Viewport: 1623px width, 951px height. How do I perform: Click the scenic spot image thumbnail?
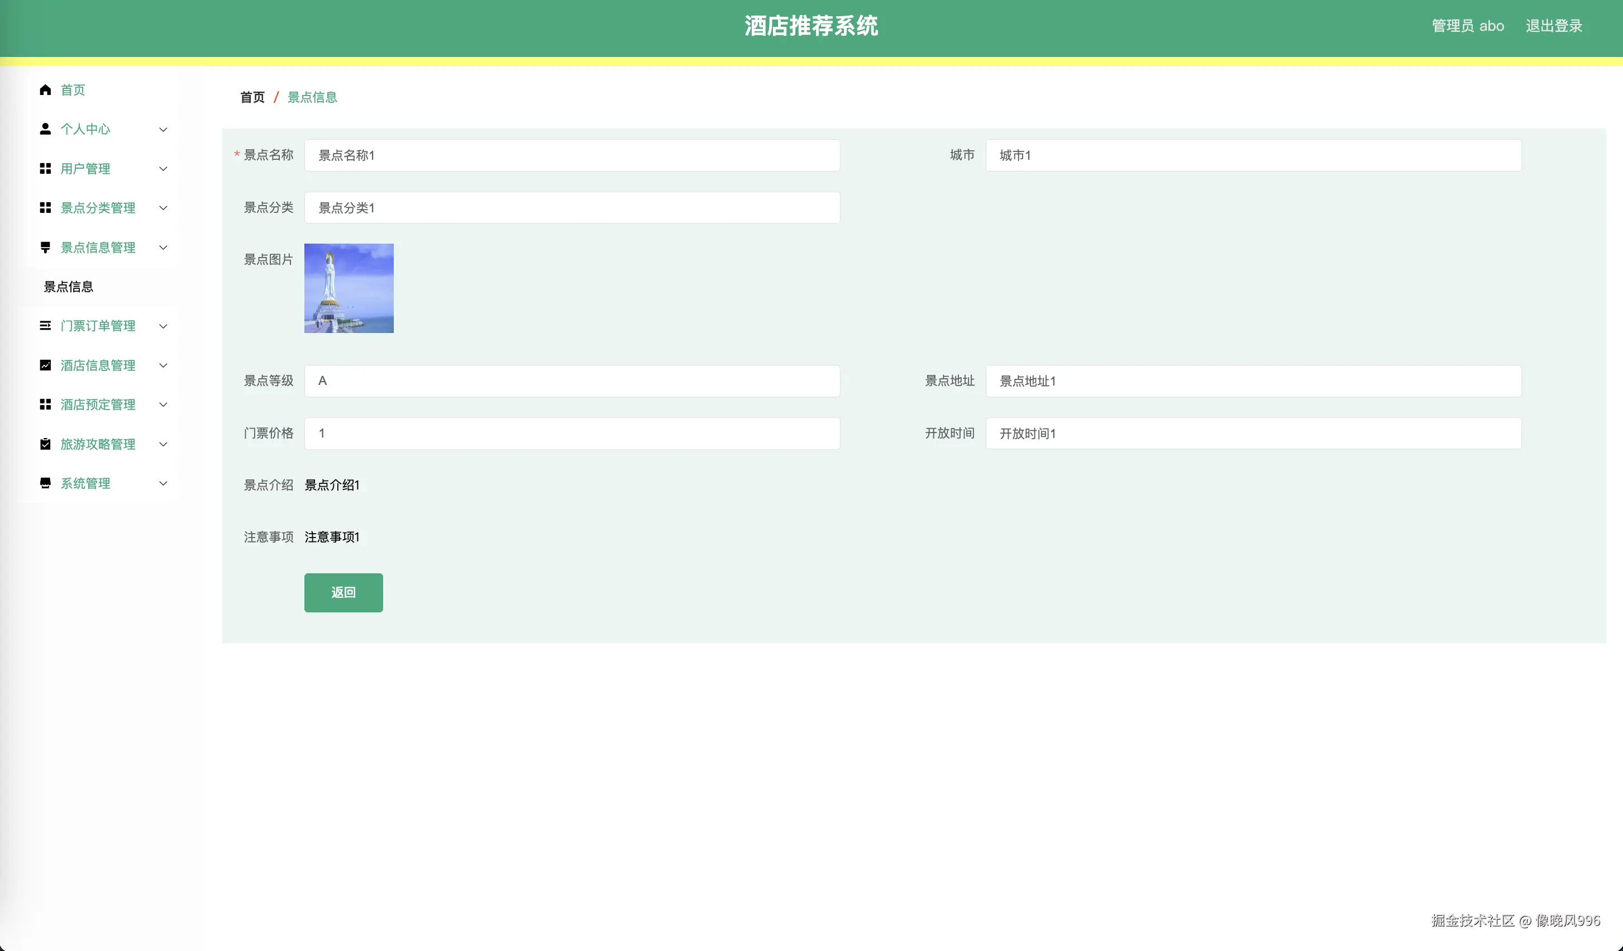[x=349, y=288]
